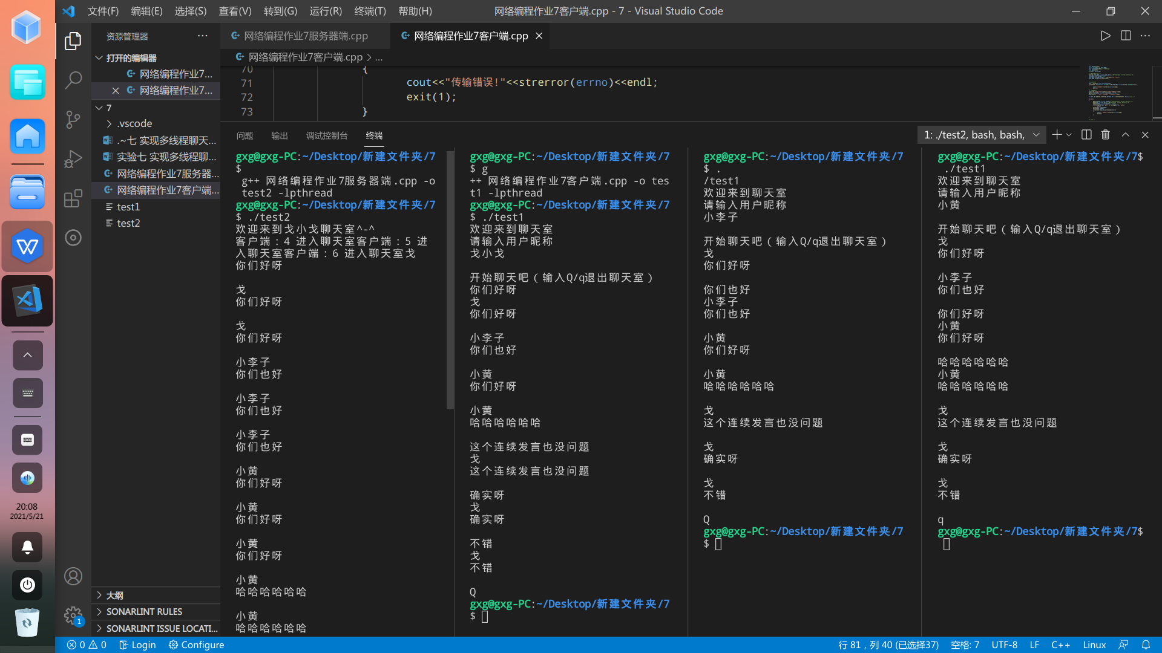The image size is (1162, 653).
Task: Open the 帮助(H) menu
Action: tap(415, 11)
